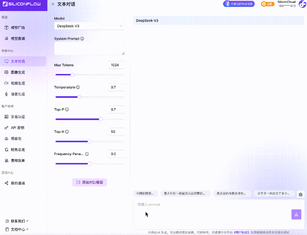
Task: Click the System Prompt info icon
Action: point(82,39)
